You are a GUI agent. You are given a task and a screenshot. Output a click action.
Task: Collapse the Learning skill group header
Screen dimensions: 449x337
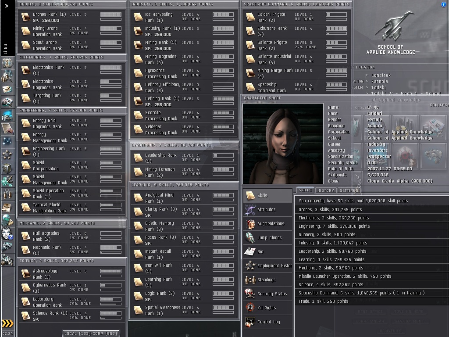coord(184,185)
